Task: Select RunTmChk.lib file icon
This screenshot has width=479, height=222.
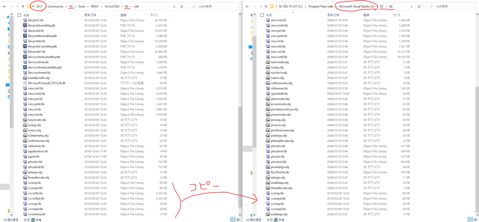Action: [268, 172]
